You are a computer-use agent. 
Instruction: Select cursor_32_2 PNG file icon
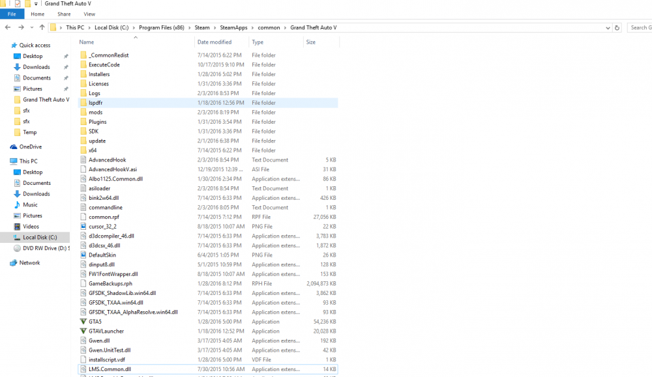[x=83, y=227]
